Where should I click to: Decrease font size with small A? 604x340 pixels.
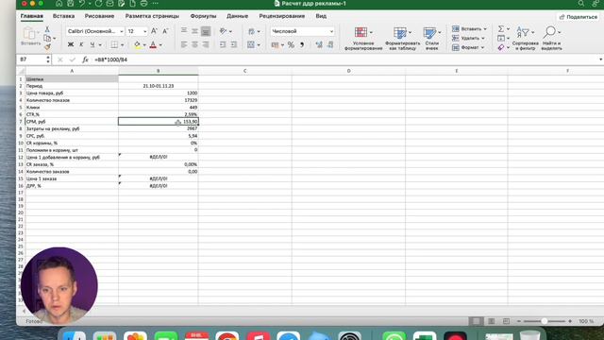[x=165, y=31]
